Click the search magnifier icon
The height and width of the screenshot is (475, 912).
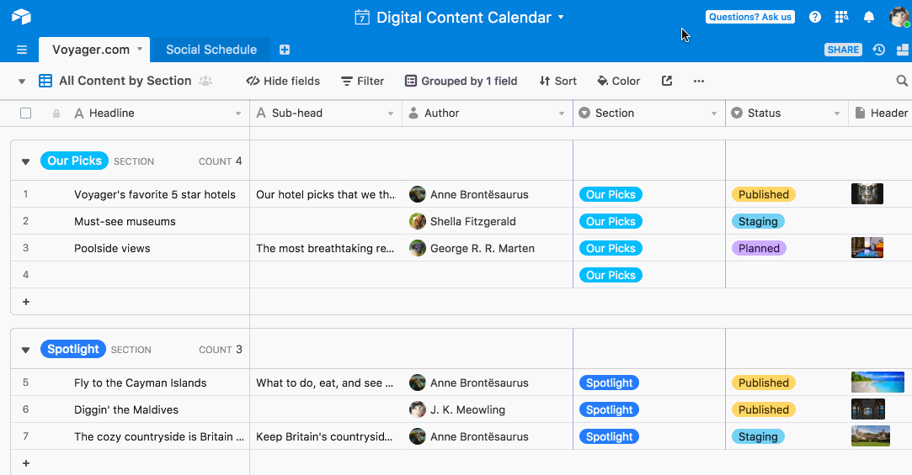click(902, 81)
